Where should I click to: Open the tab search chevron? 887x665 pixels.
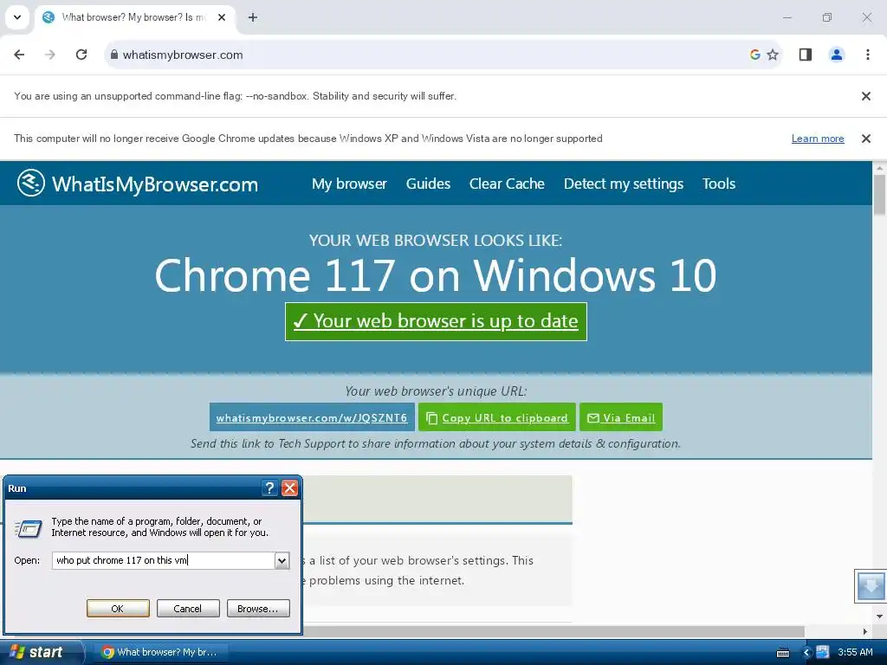pos(17,17)
